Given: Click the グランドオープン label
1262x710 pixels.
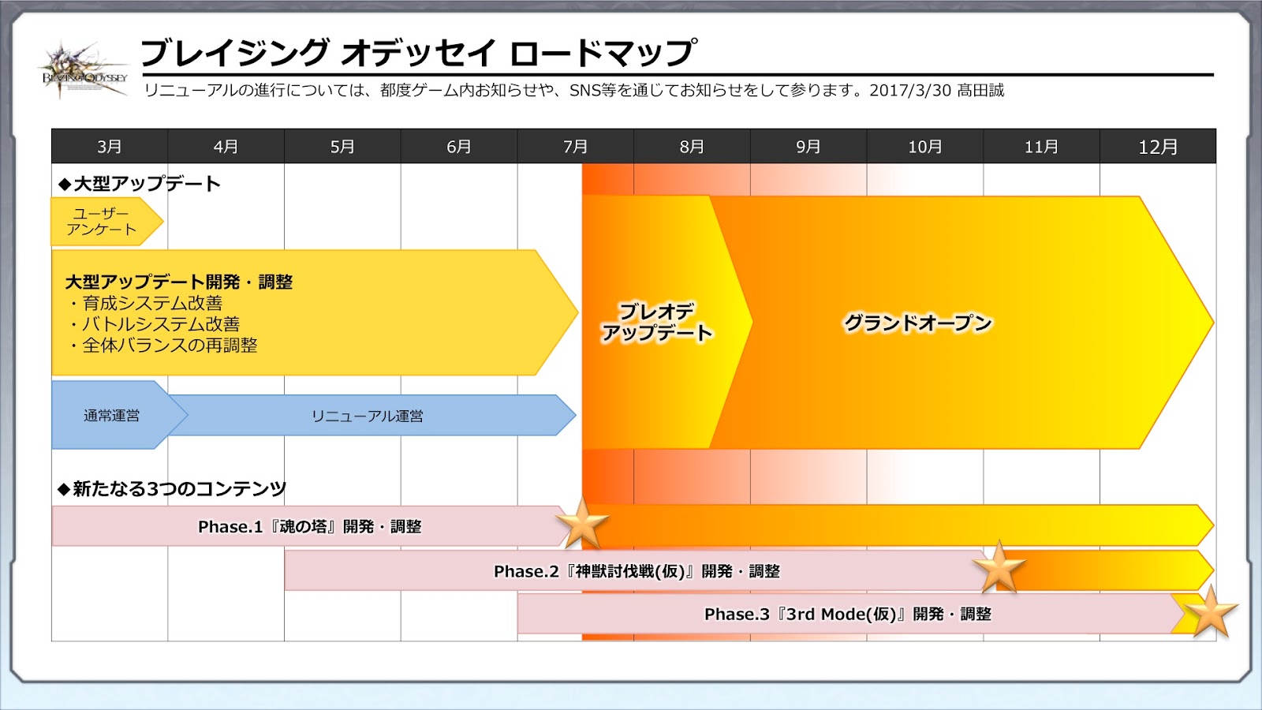Looking at the screenshot, I should point(917,323).
